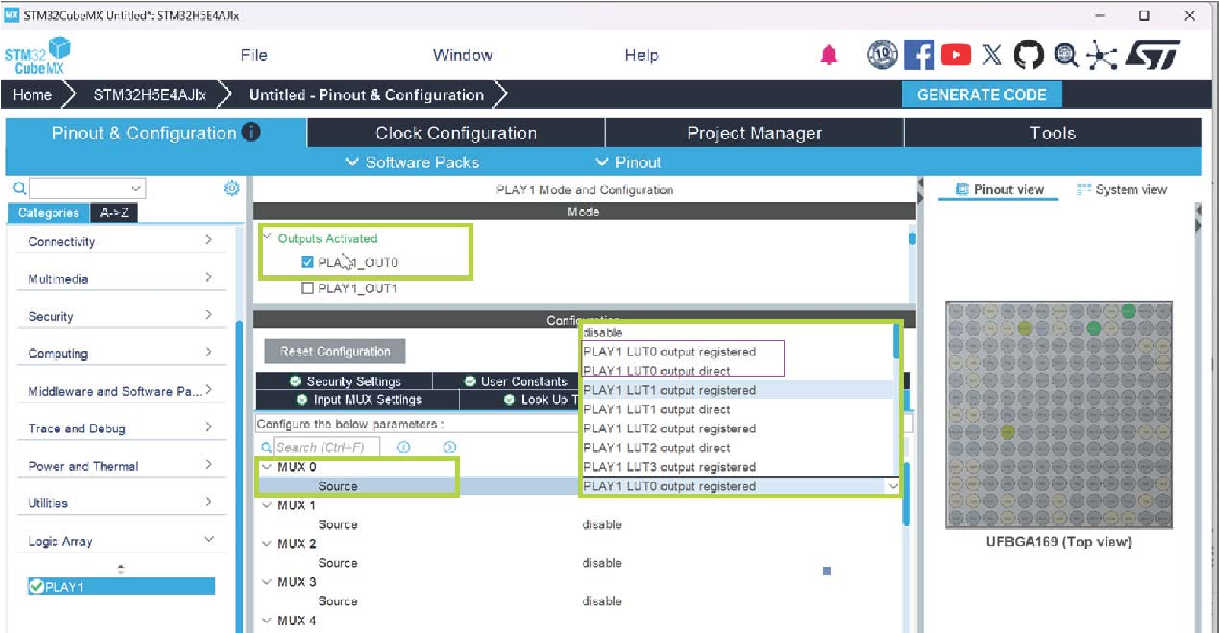
Task: Enable the PLAY1_OUT1 checkbox
Action: [307, 288]
